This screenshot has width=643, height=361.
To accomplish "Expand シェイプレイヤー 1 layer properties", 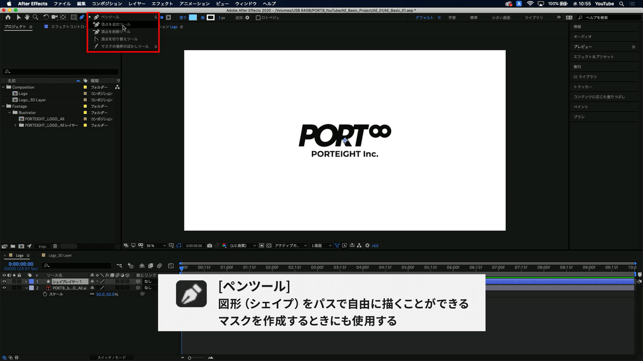I will (26, 281).
